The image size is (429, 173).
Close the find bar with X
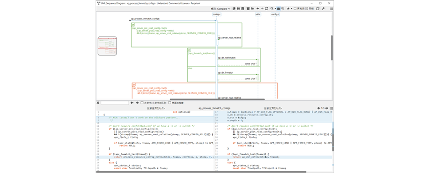pos(98,103)
